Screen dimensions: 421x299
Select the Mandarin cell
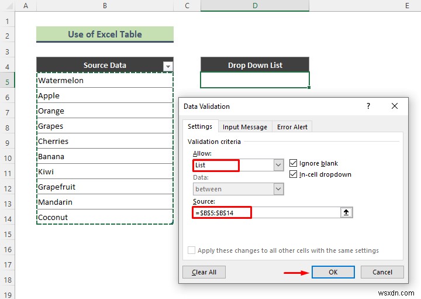tap(105, 202)
